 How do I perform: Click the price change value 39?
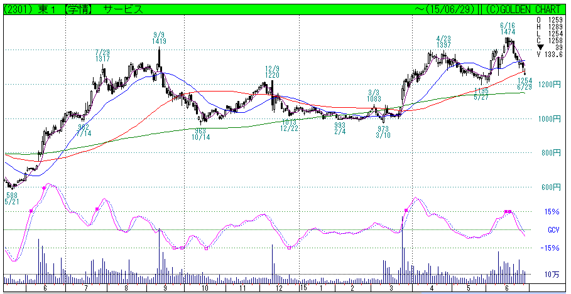tap(559, 47)
